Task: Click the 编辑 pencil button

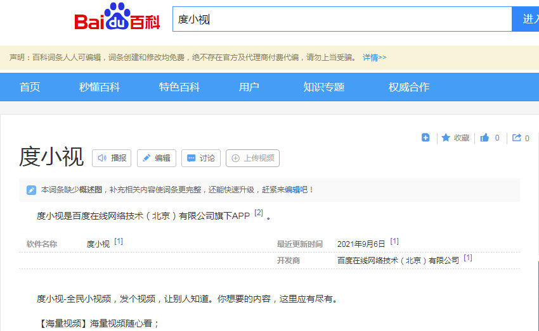Action: tap(157, 158)
